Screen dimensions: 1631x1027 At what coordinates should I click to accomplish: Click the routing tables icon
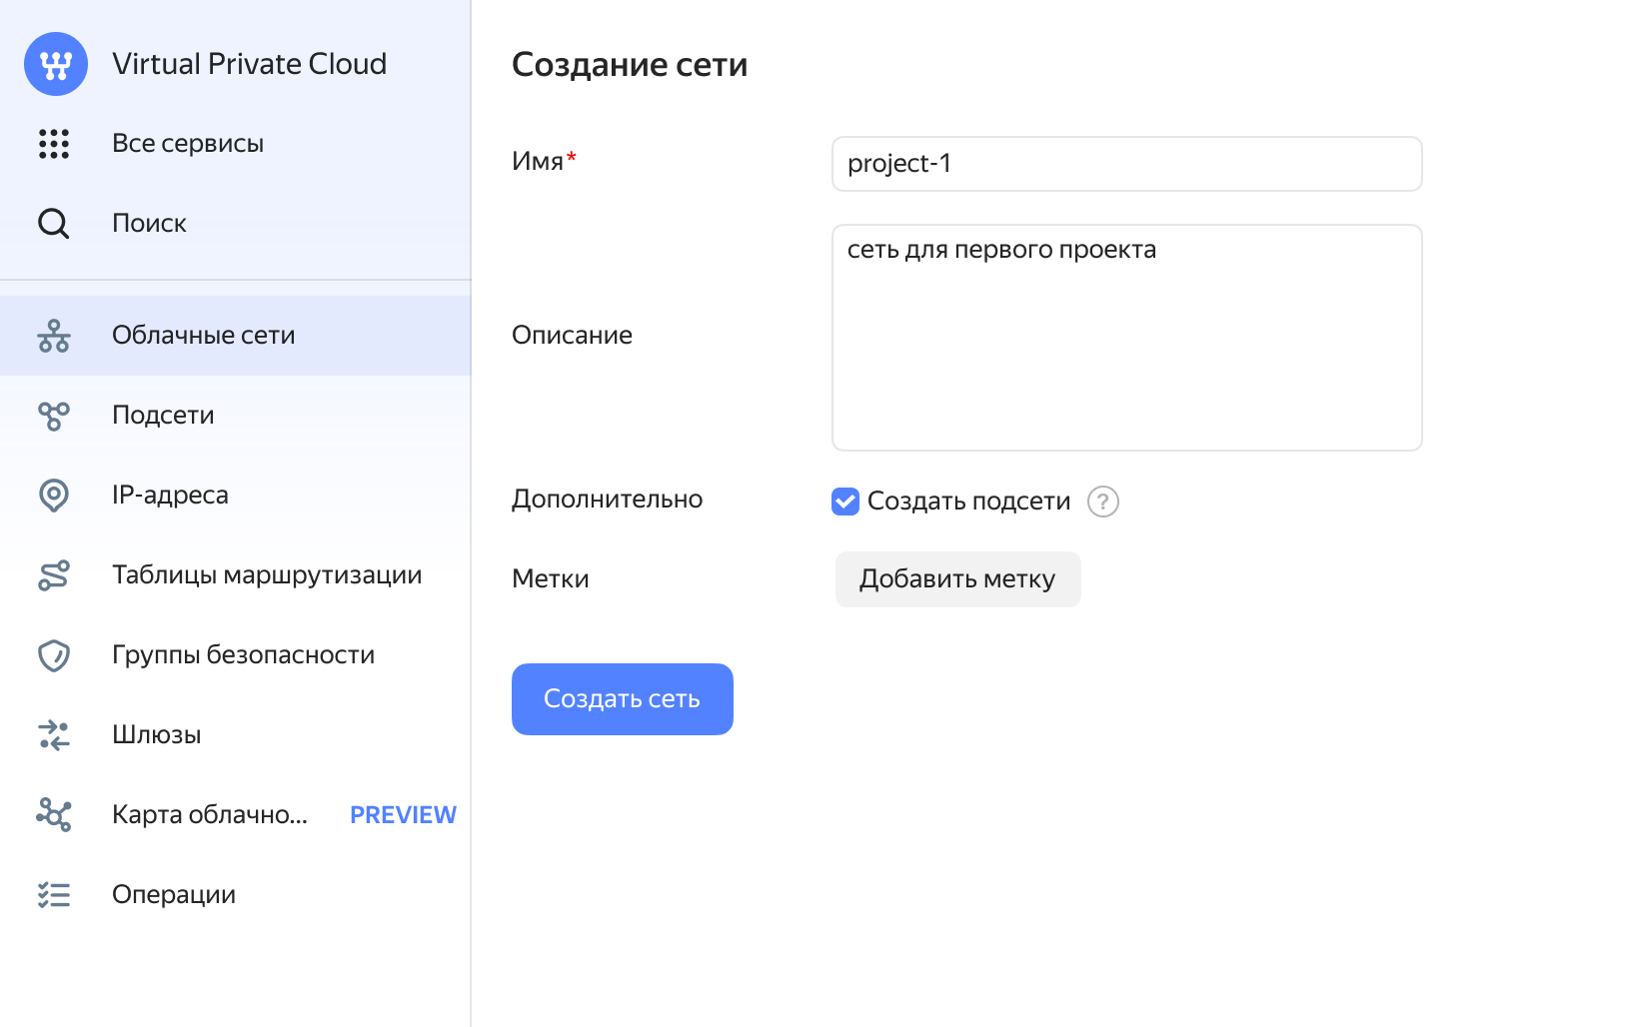(54, 575)
